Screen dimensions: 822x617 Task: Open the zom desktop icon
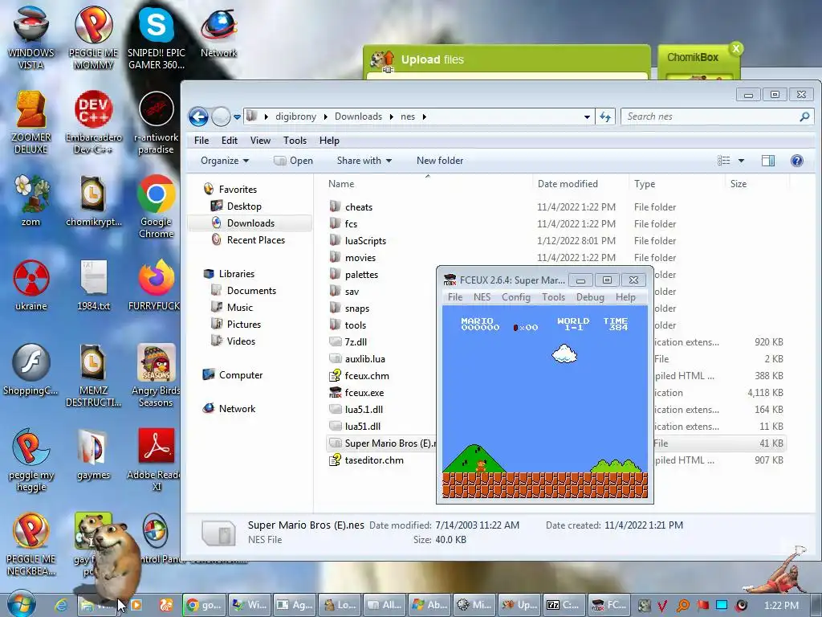pyautogui.click(x=31, y=200)
